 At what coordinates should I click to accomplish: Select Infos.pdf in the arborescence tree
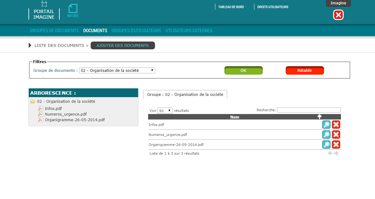pos(53,108)
